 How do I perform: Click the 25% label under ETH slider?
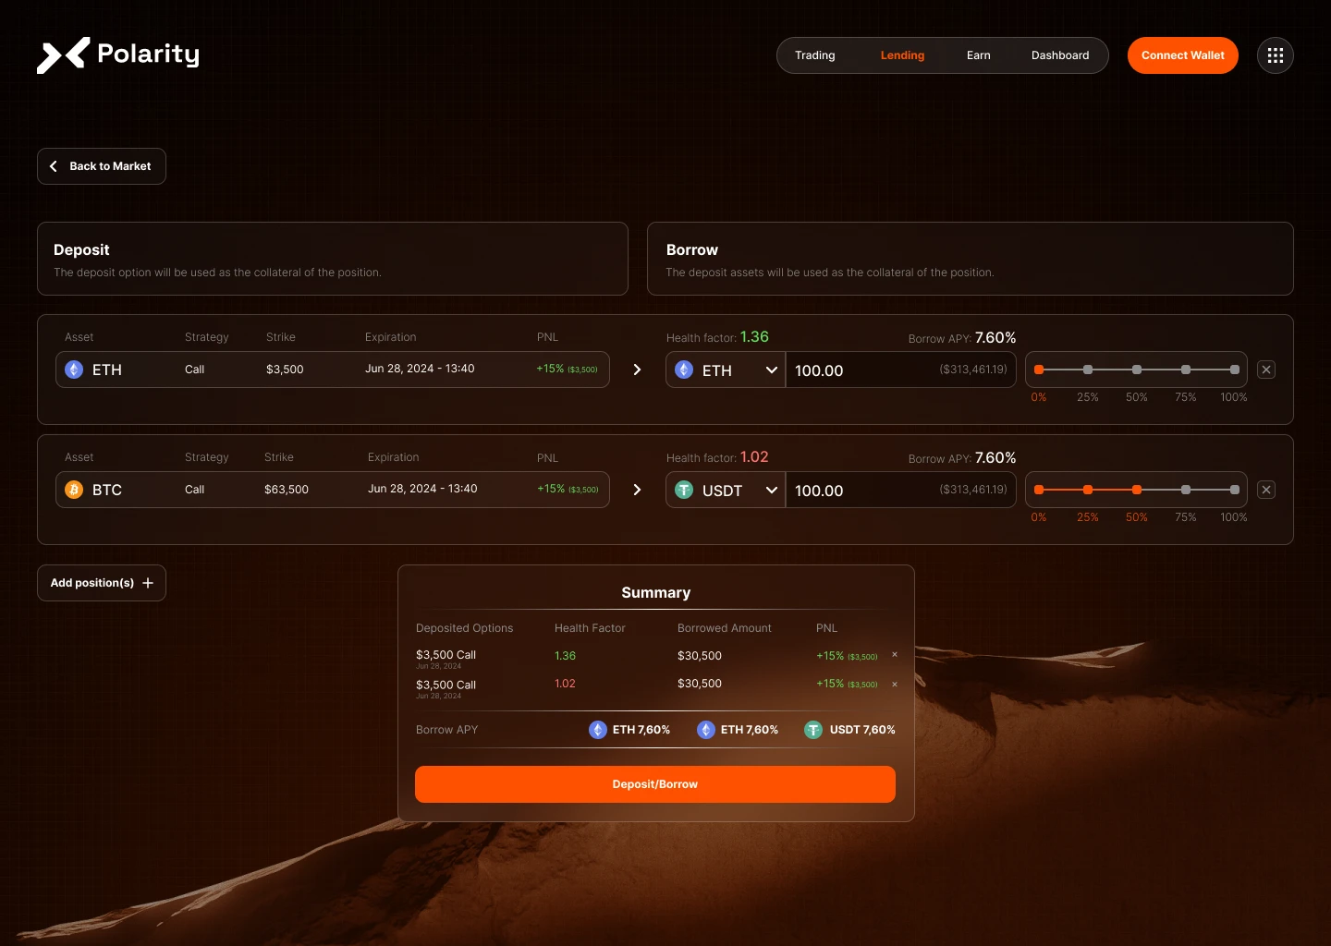[x=1088, y=397]
